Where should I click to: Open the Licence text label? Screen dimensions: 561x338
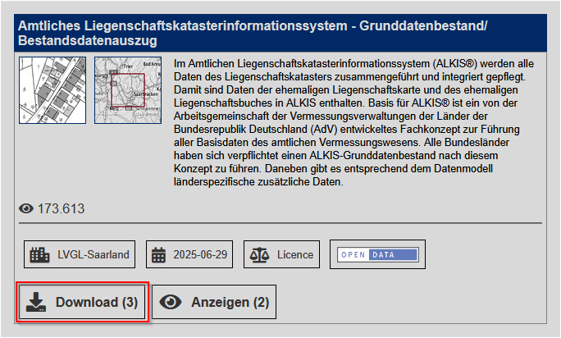[295, 254]
